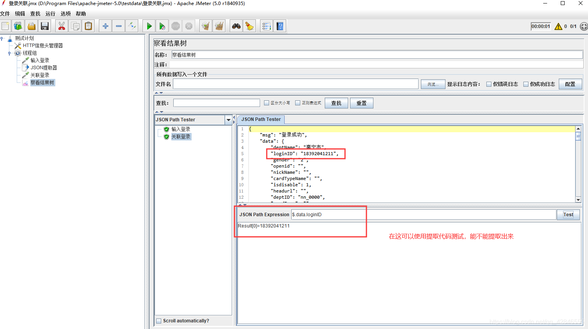Enable 正则表达式 checkbox
Viewport: 588px width, 329px height.
point(298,103)
